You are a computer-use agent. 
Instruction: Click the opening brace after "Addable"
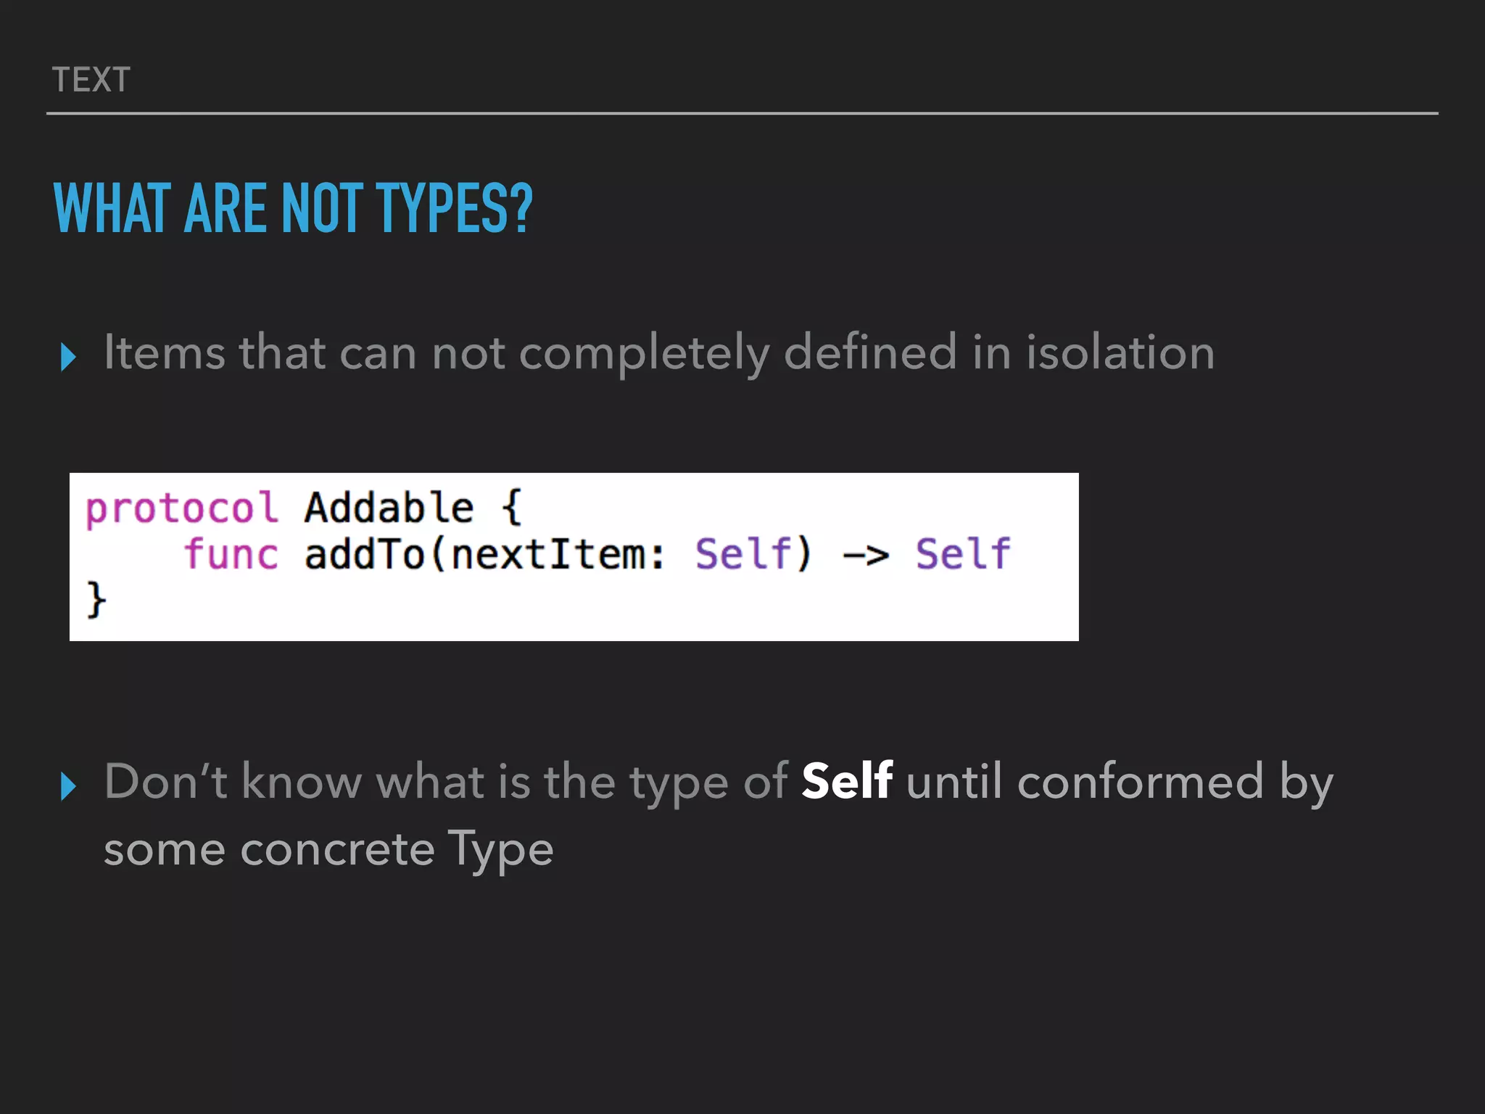512,508
